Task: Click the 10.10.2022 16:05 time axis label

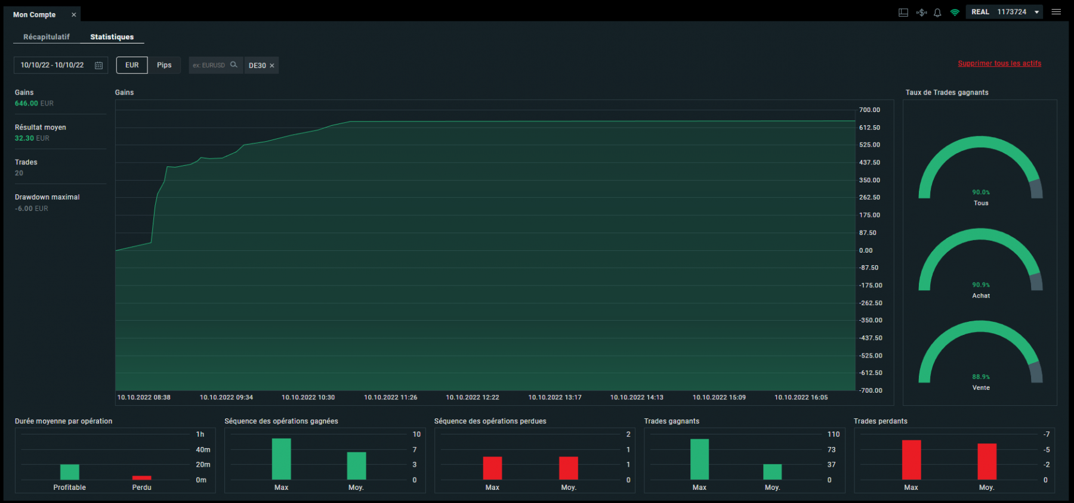Action: click(801, 398)
